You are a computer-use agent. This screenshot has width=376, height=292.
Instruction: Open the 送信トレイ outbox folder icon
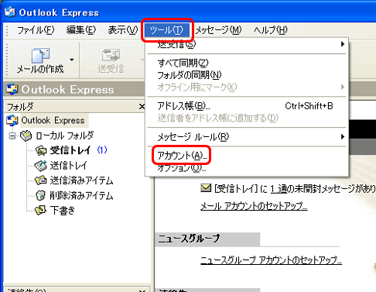tap(41, 166)
